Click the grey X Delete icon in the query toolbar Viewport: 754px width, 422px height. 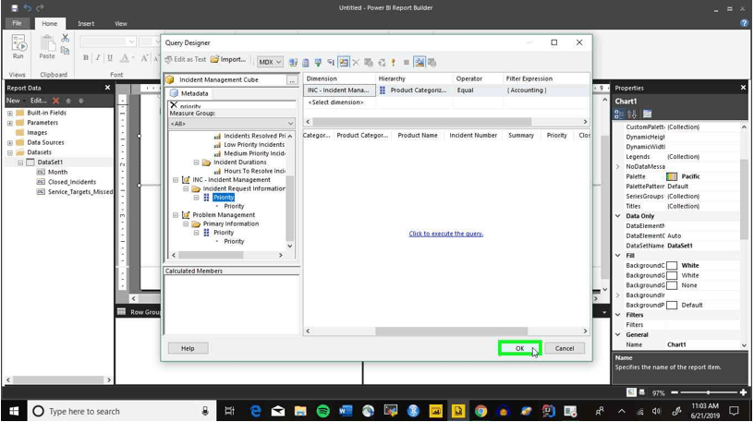[356, 62]
